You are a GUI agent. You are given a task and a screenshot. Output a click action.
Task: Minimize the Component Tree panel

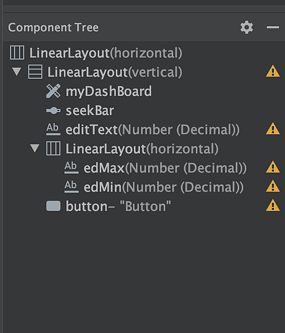pyautogui.click(x=273, y=27)
